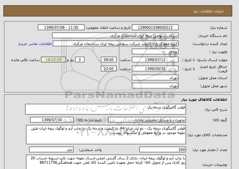Click the label 'اولویت نیاز :'
Viewport: 239px width, 169px height.
(219, 52)
